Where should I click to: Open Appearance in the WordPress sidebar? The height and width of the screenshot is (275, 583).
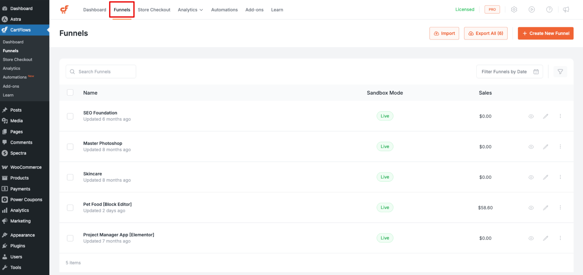point(25,235)
